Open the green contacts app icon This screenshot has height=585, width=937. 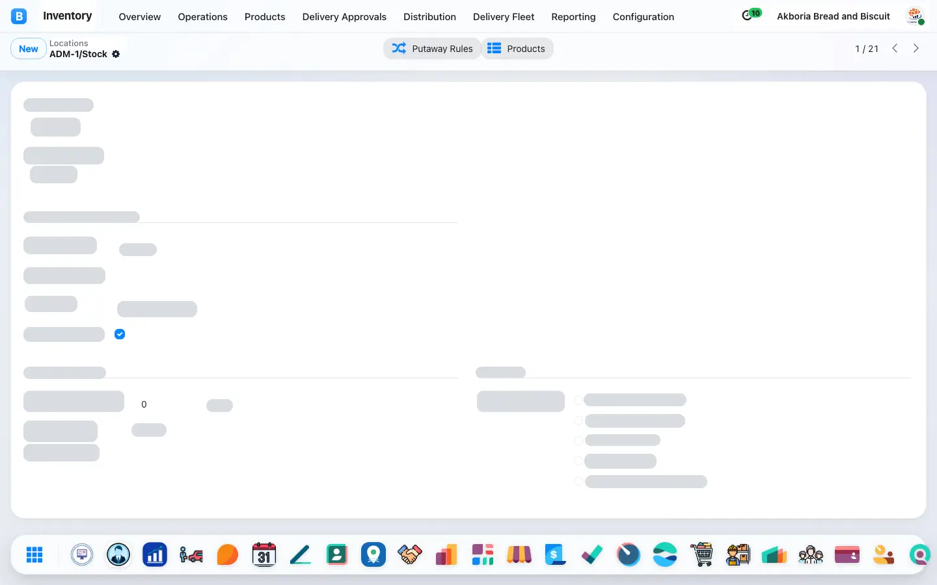click(x=337, y=554)
